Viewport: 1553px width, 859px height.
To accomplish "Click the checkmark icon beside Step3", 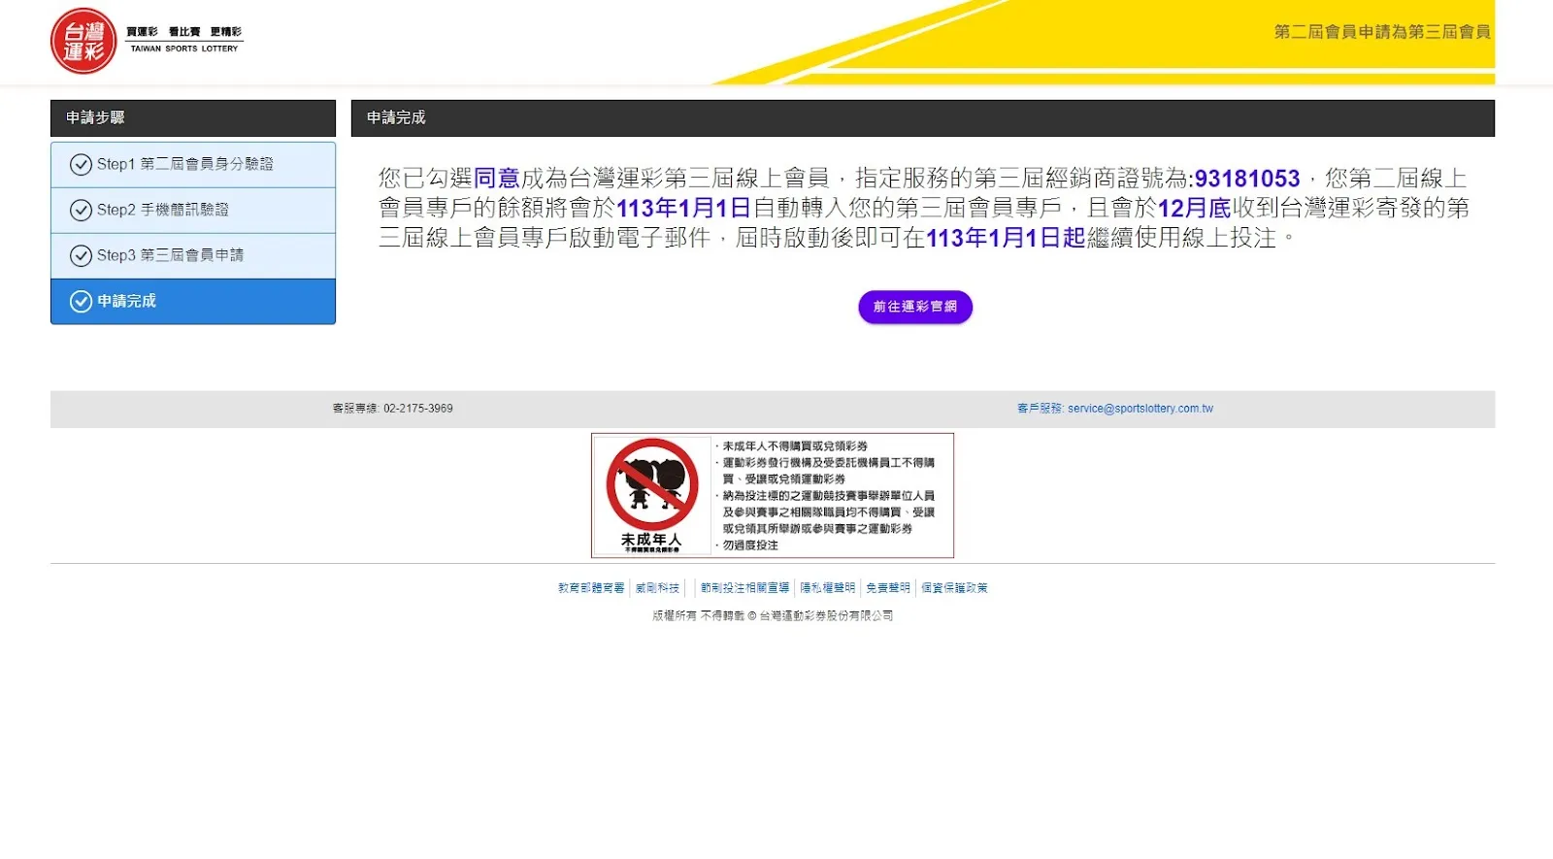I will coord(81,256).
